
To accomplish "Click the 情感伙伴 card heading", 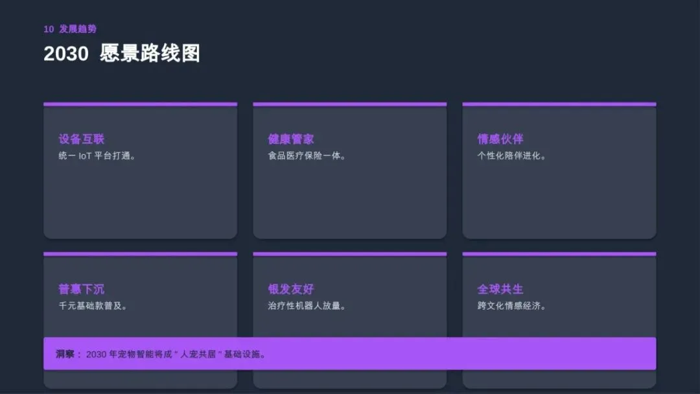I will click(500, 139).
